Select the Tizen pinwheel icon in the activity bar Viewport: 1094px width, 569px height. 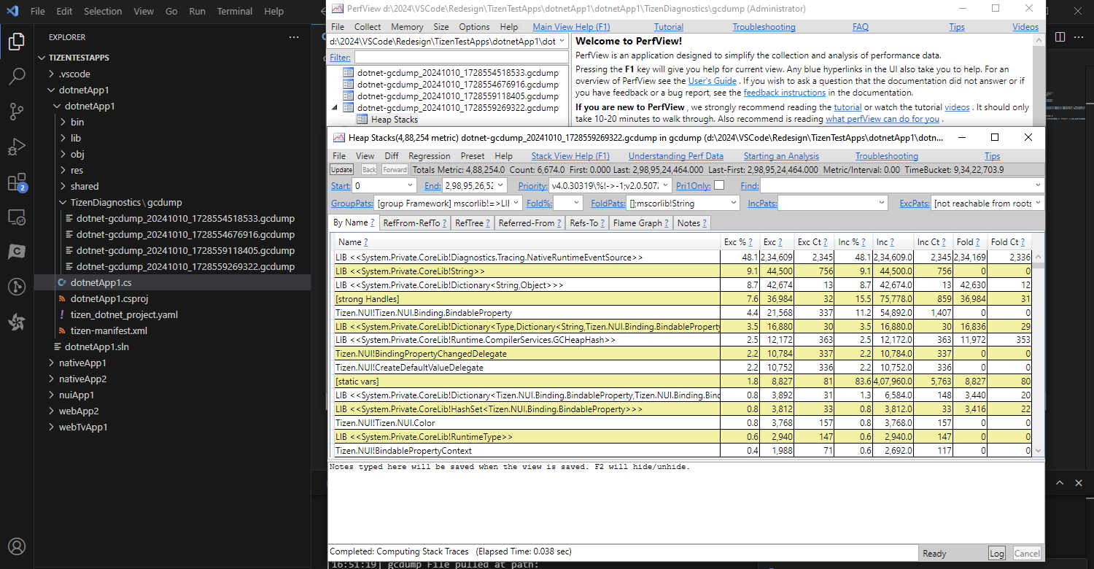16,322
